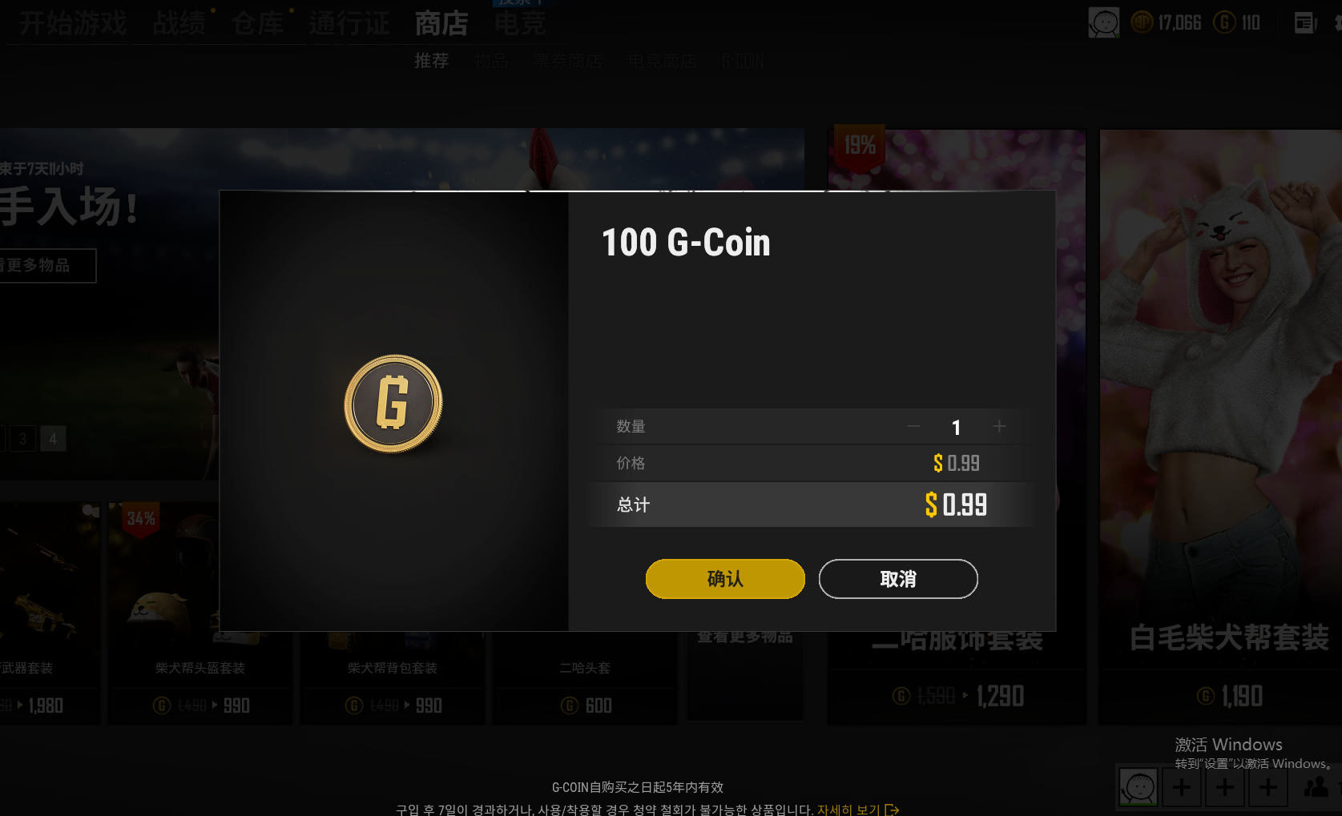Viewport: 1342px width, 816px height.
Task: Switch to the 开始游戏 tab
Action: pyautogui.click(x=73, y=23)
